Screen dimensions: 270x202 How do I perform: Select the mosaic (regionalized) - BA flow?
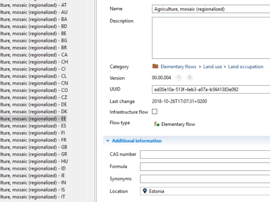(33, 19)
